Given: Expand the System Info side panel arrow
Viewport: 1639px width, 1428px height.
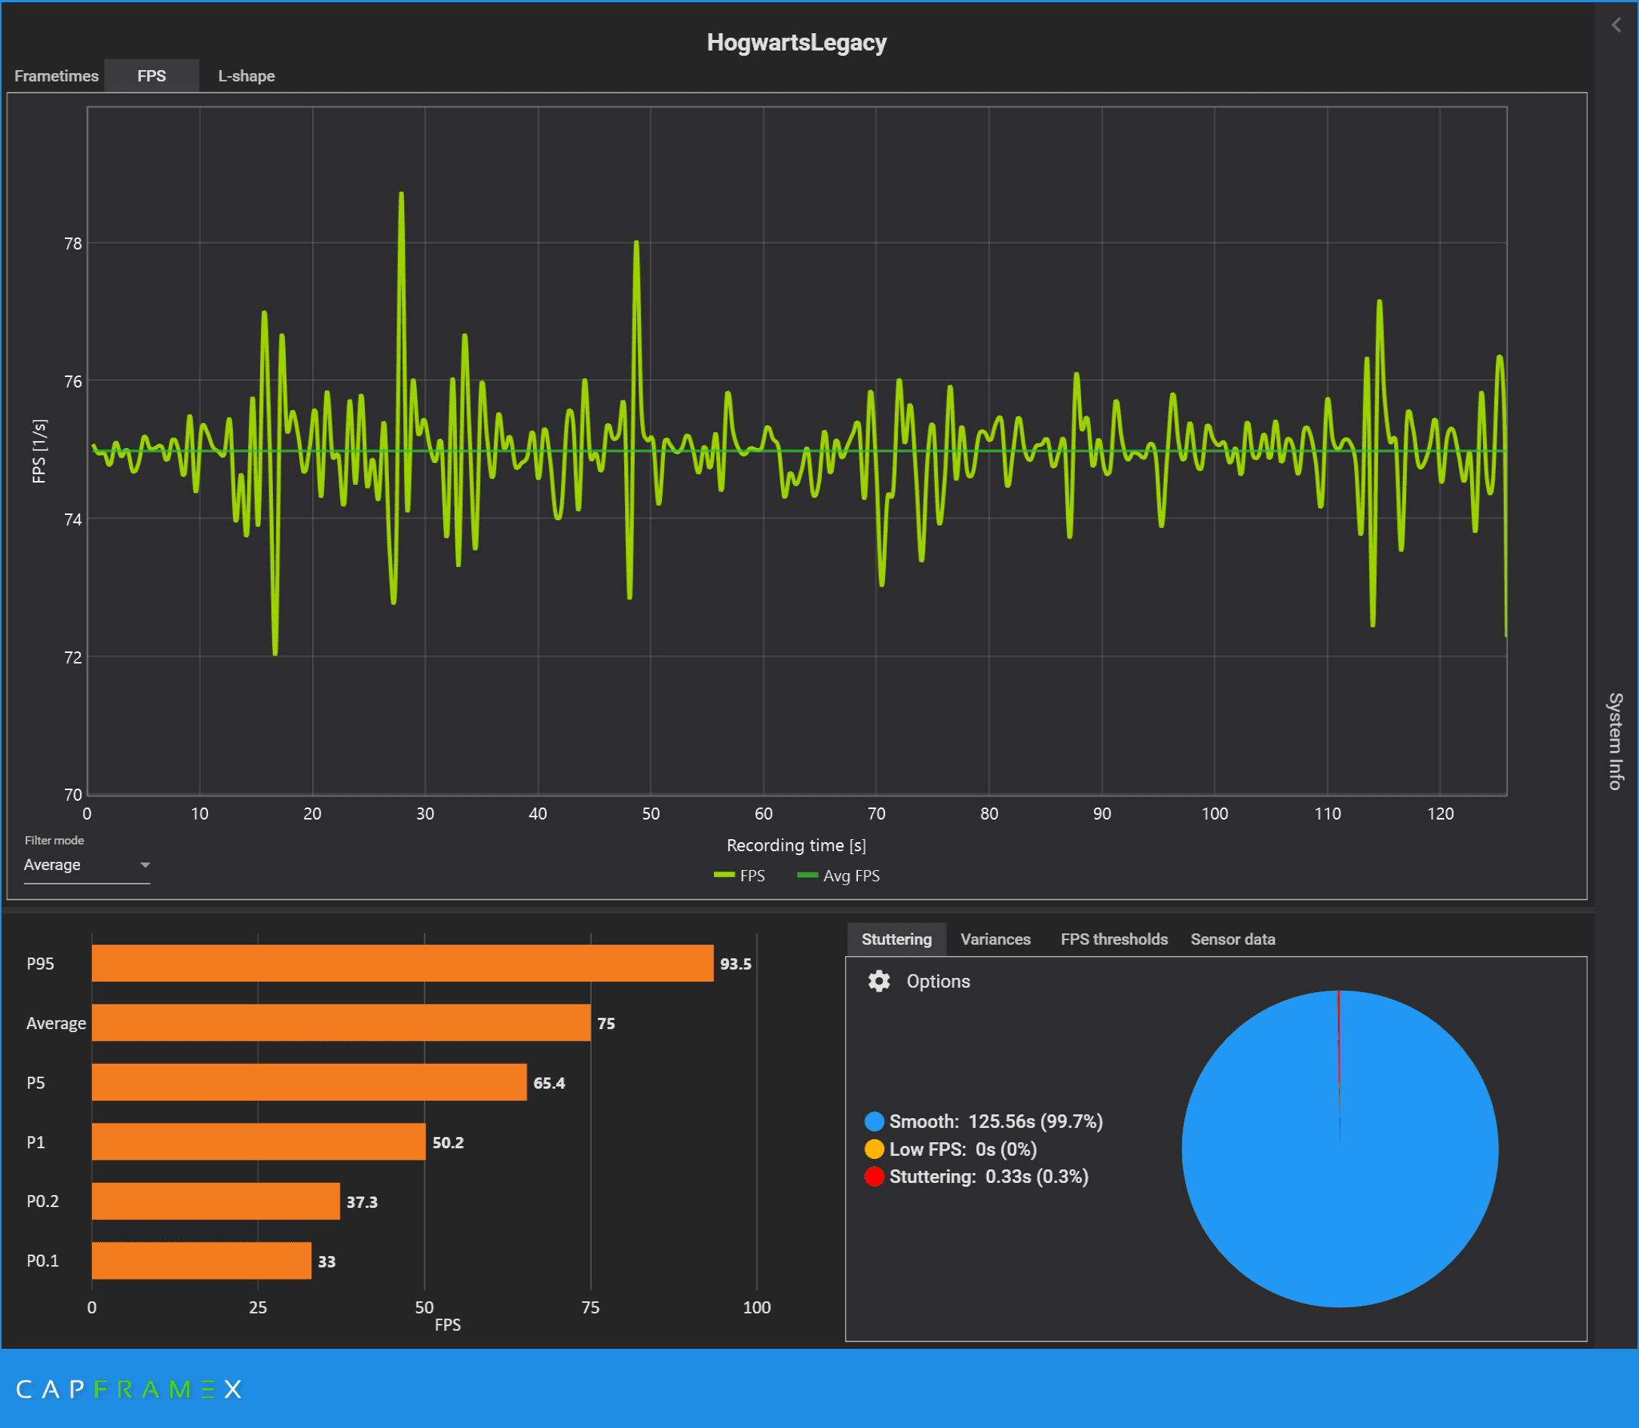Looking at the screenshot, I should [x=1616, y=25].
